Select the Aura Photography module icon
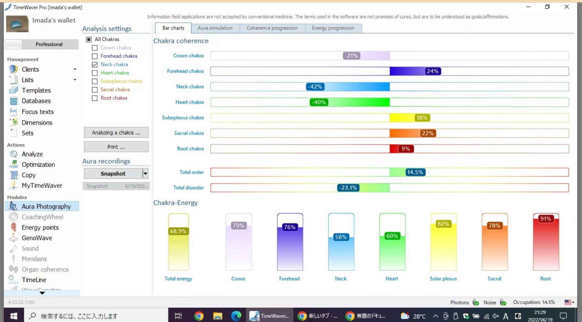The width and height of the screenshot is (582, 322). click(13, 206)
